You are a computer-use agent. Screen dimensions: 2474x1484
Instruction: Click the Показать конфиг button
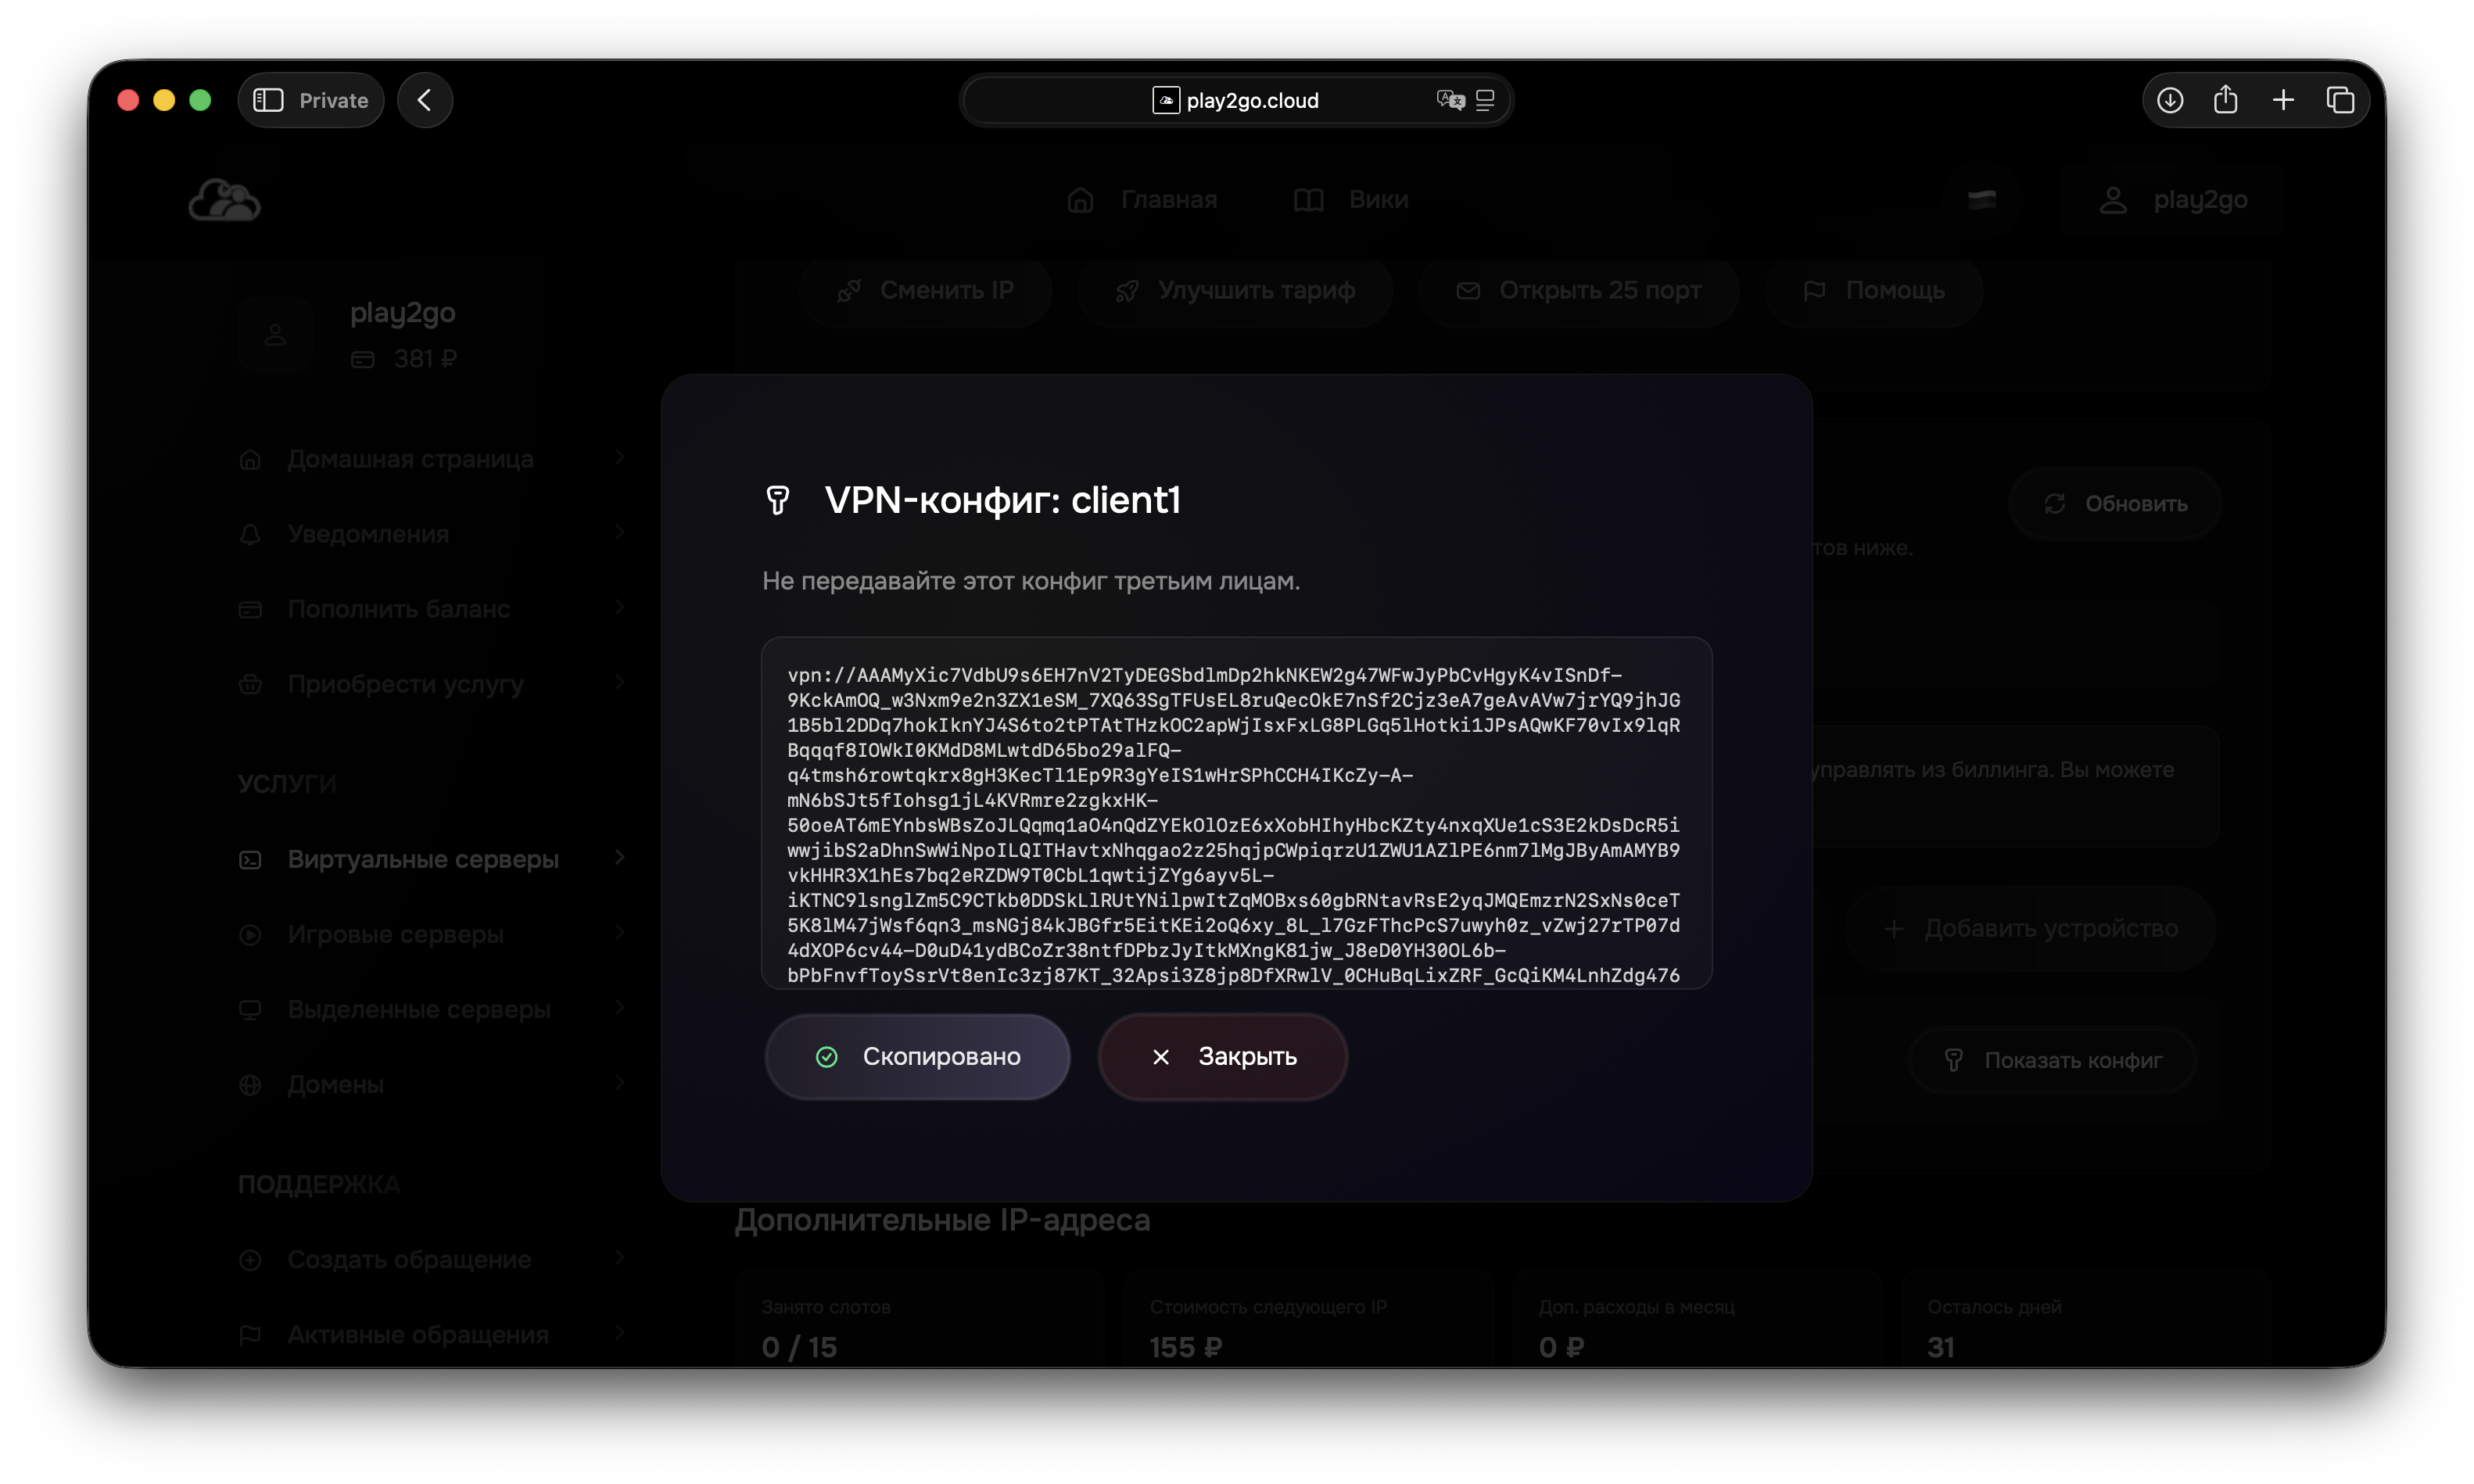tap(2052, 1061)
